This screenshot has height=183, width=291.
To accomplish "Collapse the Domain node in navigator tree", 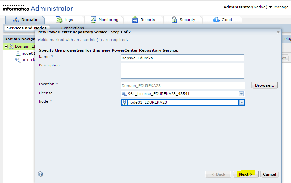I will [x=6, y=47].
